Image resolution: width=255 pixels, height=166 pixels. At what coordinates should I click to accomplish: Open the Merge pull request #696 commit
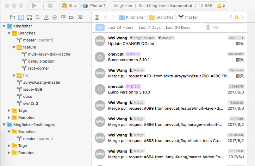click(169, 122)
